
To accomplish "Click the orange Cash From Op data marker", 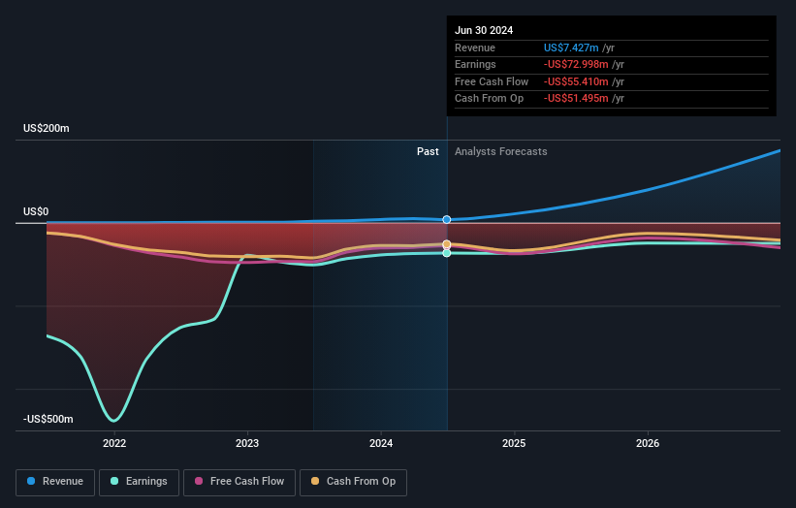I will pyautogui.click(x=447, y=244).
